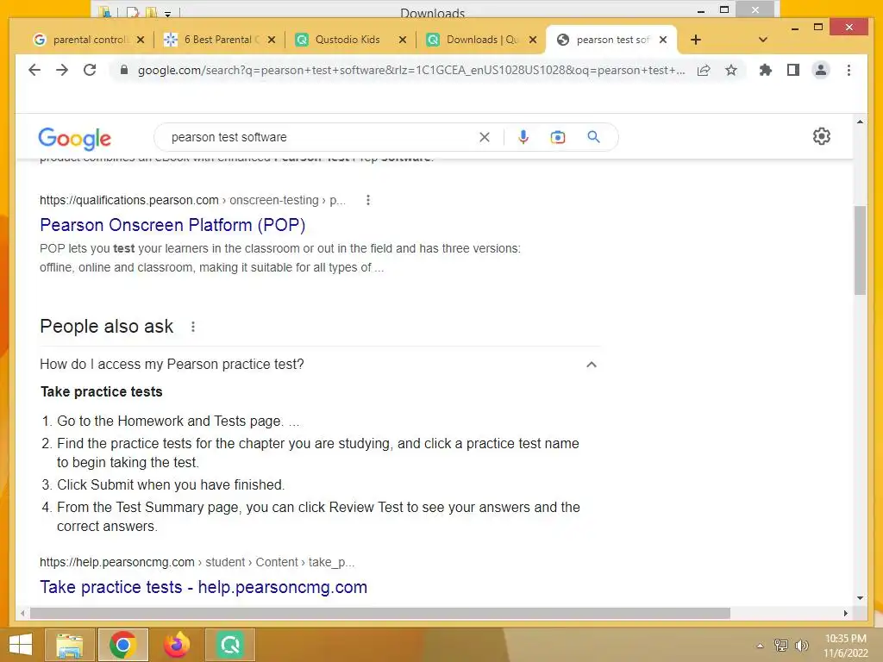Clear the search box text
Screen dimensions: 883x662
pyautogui.click(x=485, y=137)
